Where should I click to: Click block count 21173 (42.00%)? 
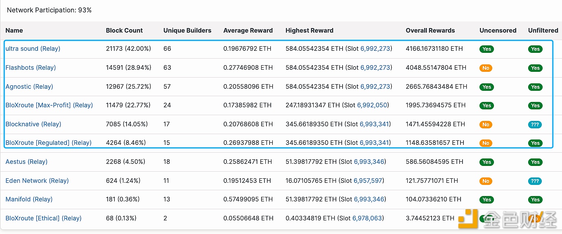128,49
